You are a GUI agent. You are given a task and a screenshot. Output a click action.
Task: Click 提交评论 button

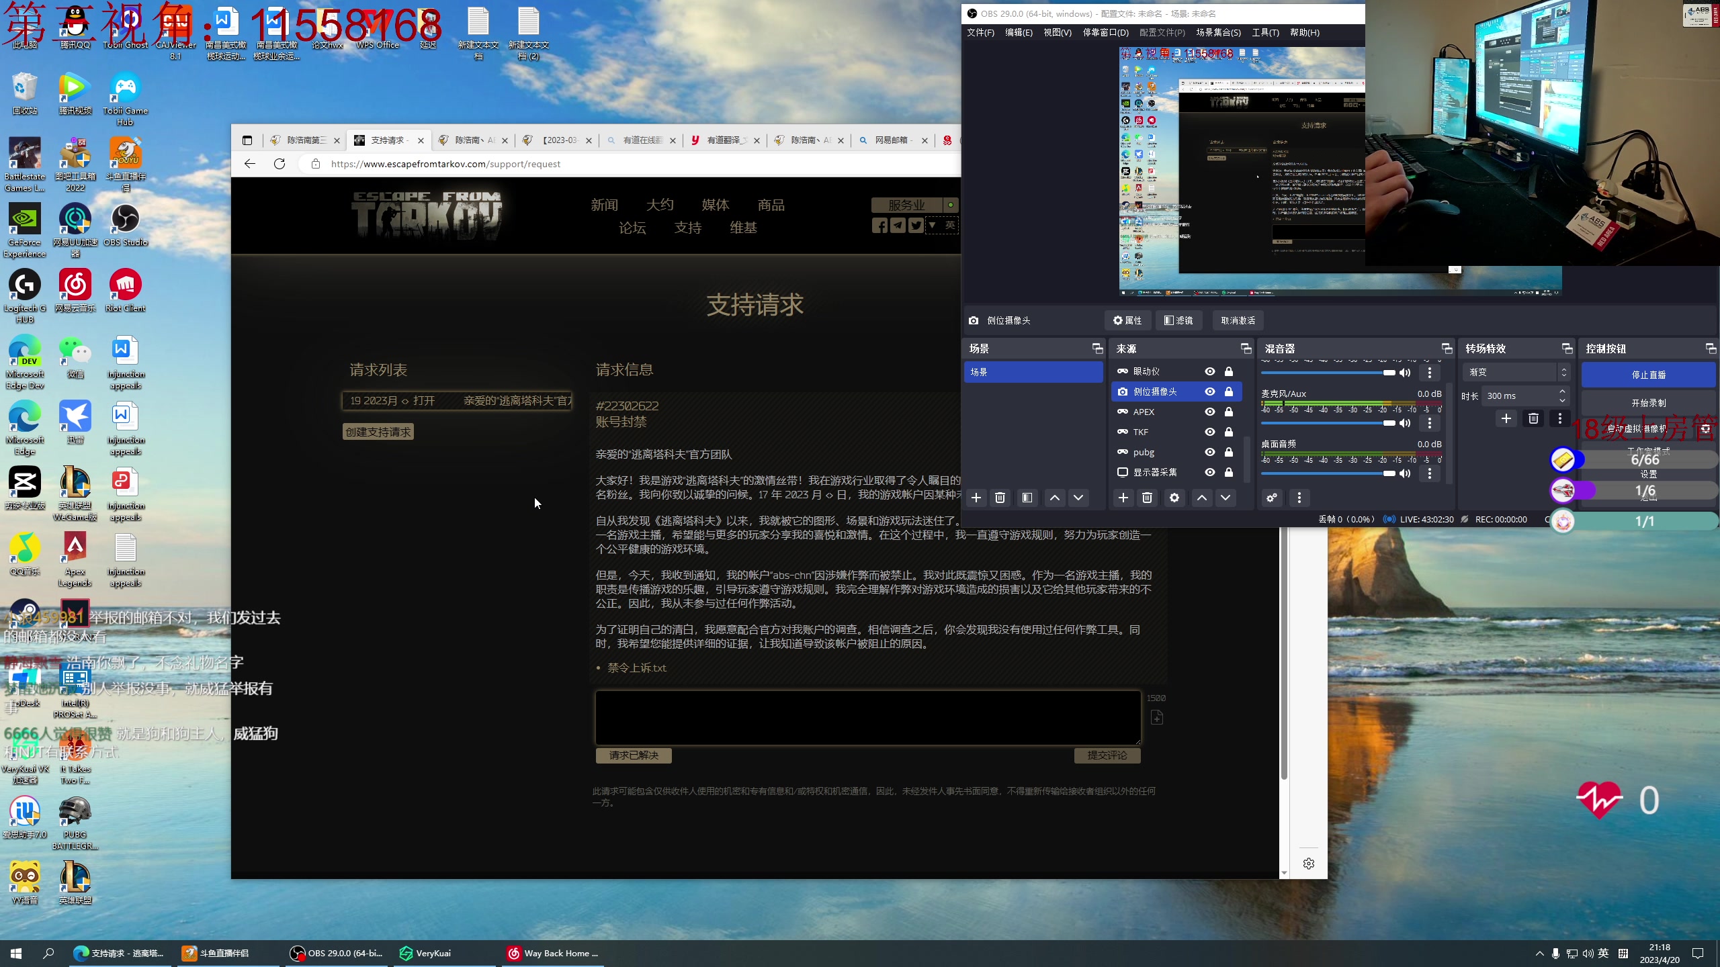coord(1107,755)
